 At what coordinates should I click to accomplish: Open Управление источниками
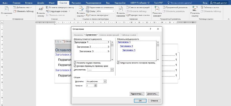[x=100, y=7]
